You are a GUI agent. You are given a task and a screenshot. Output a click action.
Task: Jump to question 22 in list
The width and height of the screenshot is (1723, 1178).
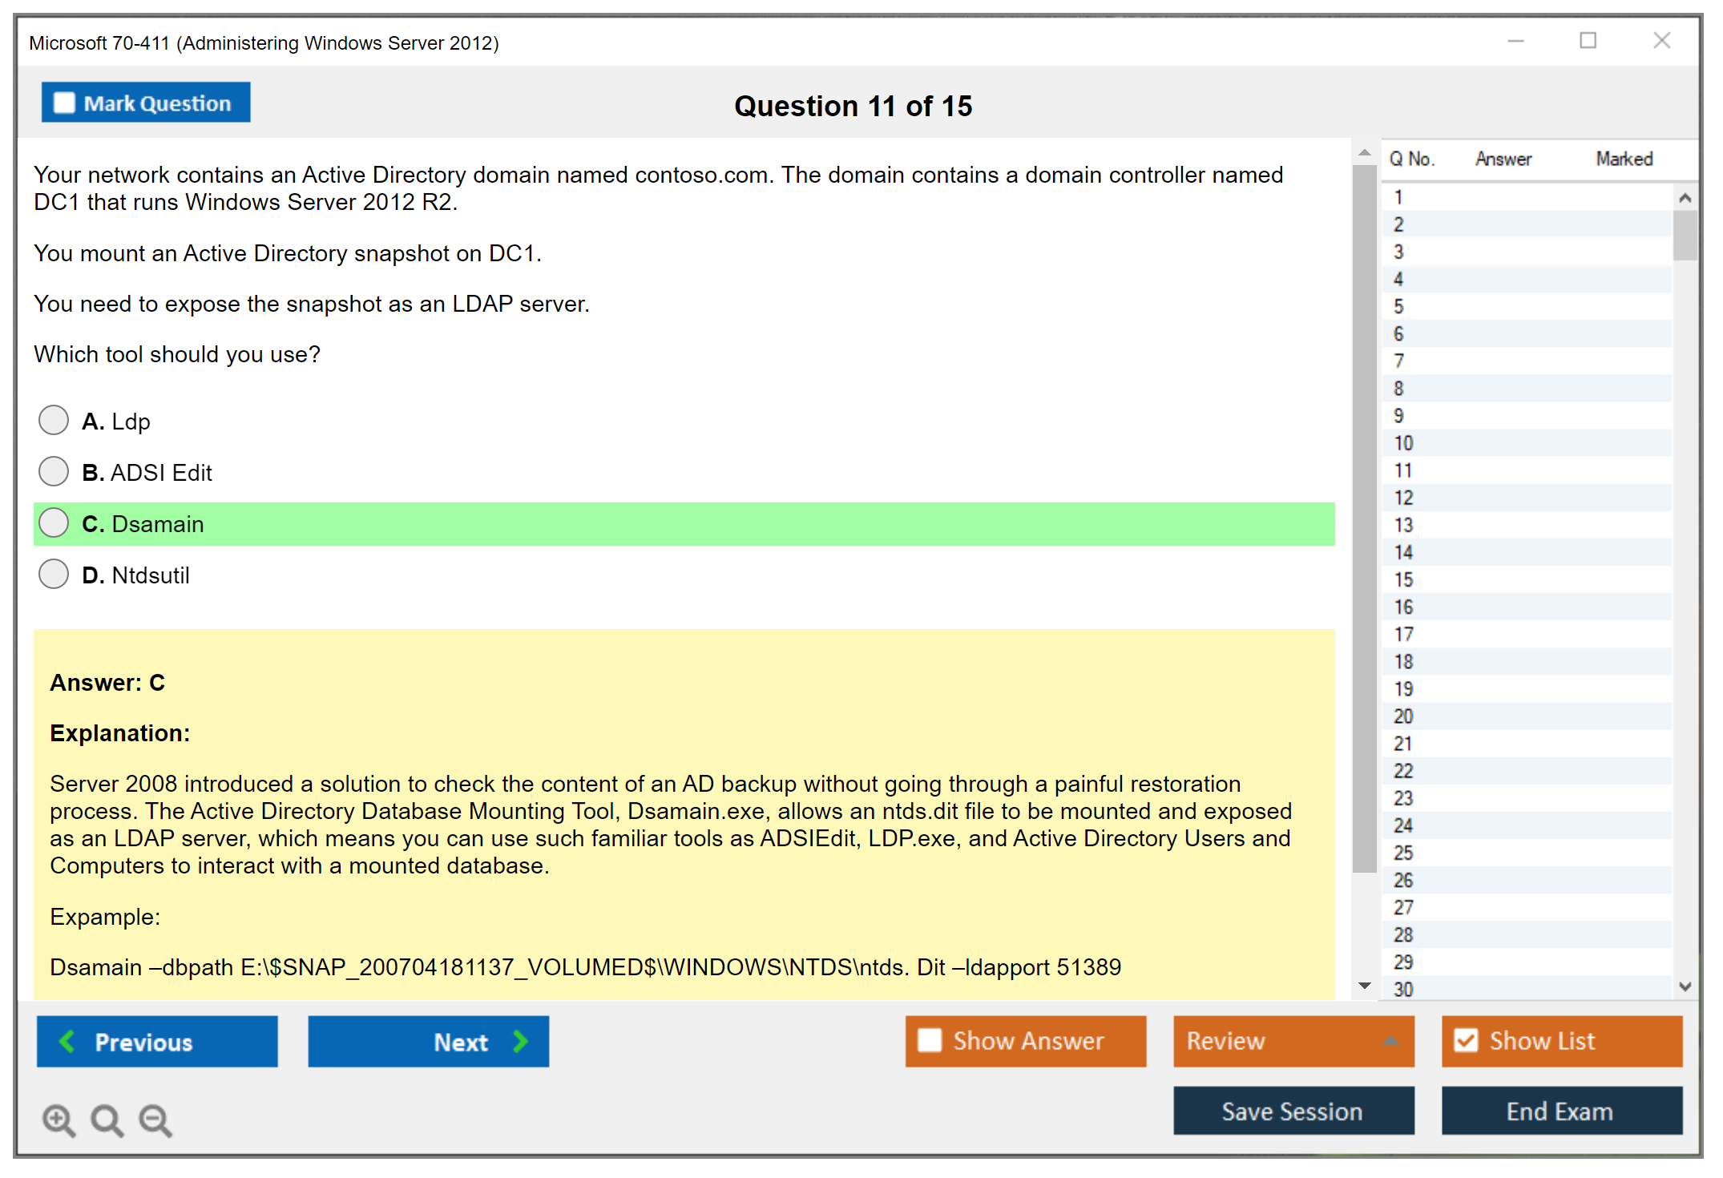(1403, 771)
